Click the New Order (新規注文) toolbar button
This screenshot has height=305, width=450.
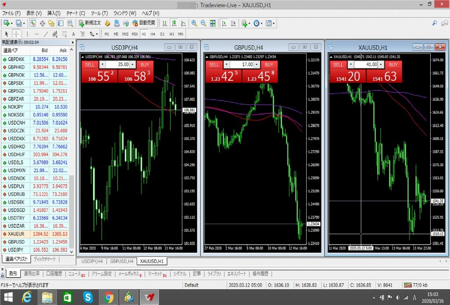(x=90, y=23)
